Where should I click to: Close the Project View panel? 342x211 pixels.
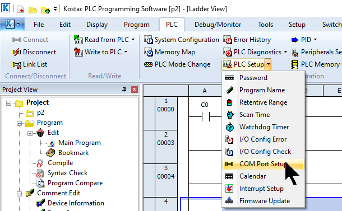(x=135, y=90)
